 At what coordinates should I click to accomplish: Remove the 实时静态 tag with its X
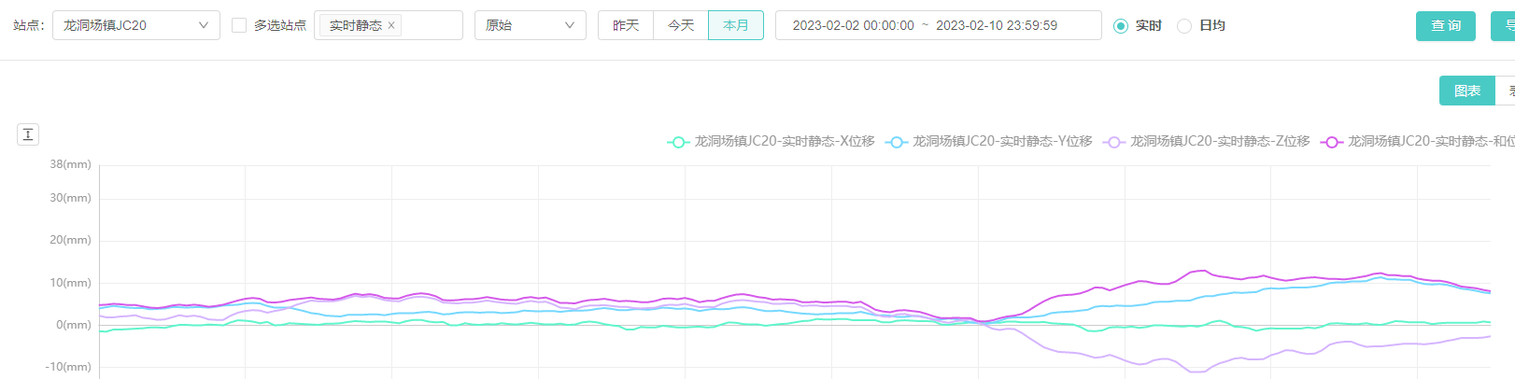point(391,26)
